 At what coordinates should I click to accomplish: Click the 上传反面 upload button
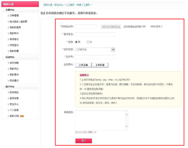pos(100,65)
